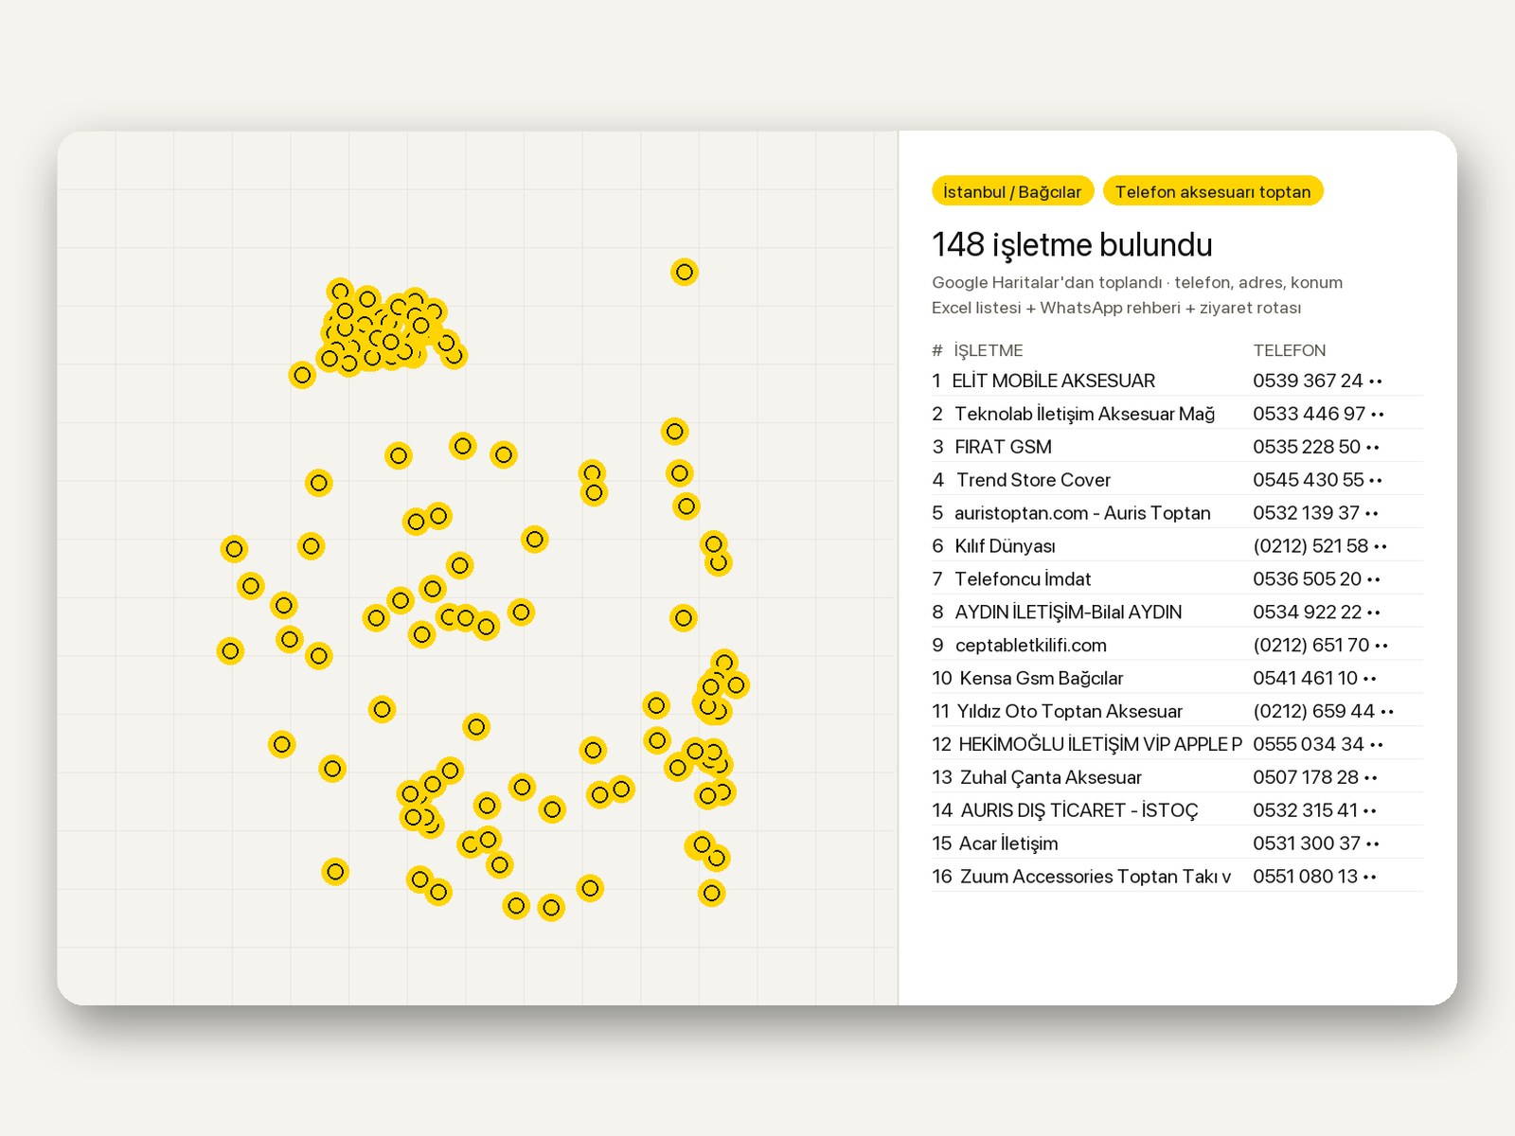Select AYDIN İLETİŞİM-Bilal AYDIN entry
Image resolution: width=1515 pixels, height=1136 pixels.
tap(1177, 612)
